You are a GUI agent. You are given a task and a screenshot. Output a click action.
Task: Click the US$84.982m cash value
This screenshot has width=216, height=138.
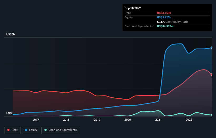tap(165, 26)
